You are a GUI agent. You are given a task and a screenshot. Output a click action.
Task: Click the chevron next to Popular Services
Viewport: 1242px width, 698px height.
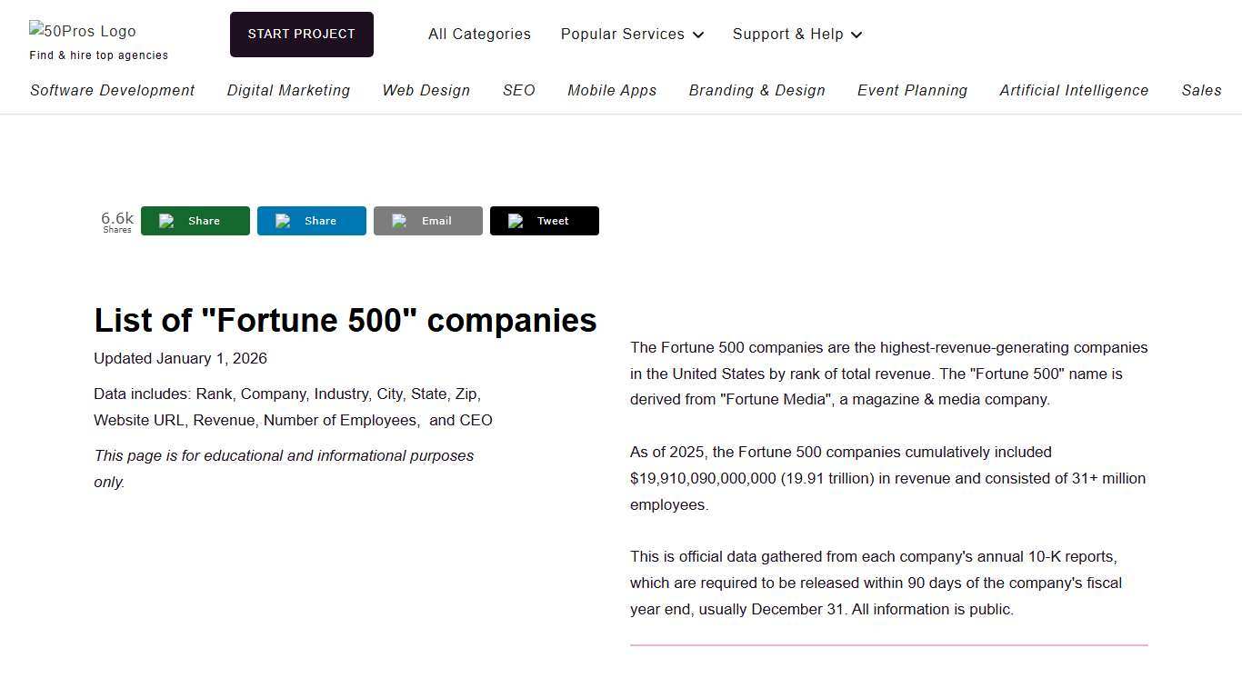[x=698, y=35]
